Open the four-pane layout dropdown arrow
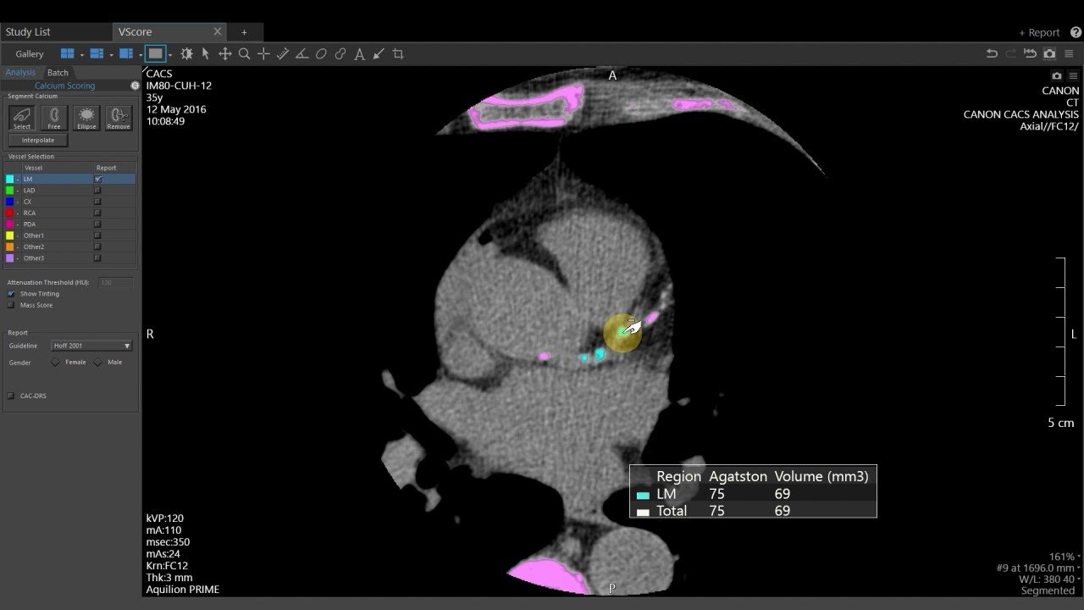The height and width of the screenshot is (610, 1084). [81, 54]
